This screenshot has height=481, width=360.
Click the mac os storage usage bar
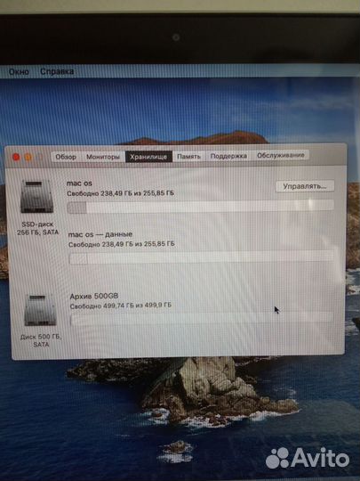200,207
